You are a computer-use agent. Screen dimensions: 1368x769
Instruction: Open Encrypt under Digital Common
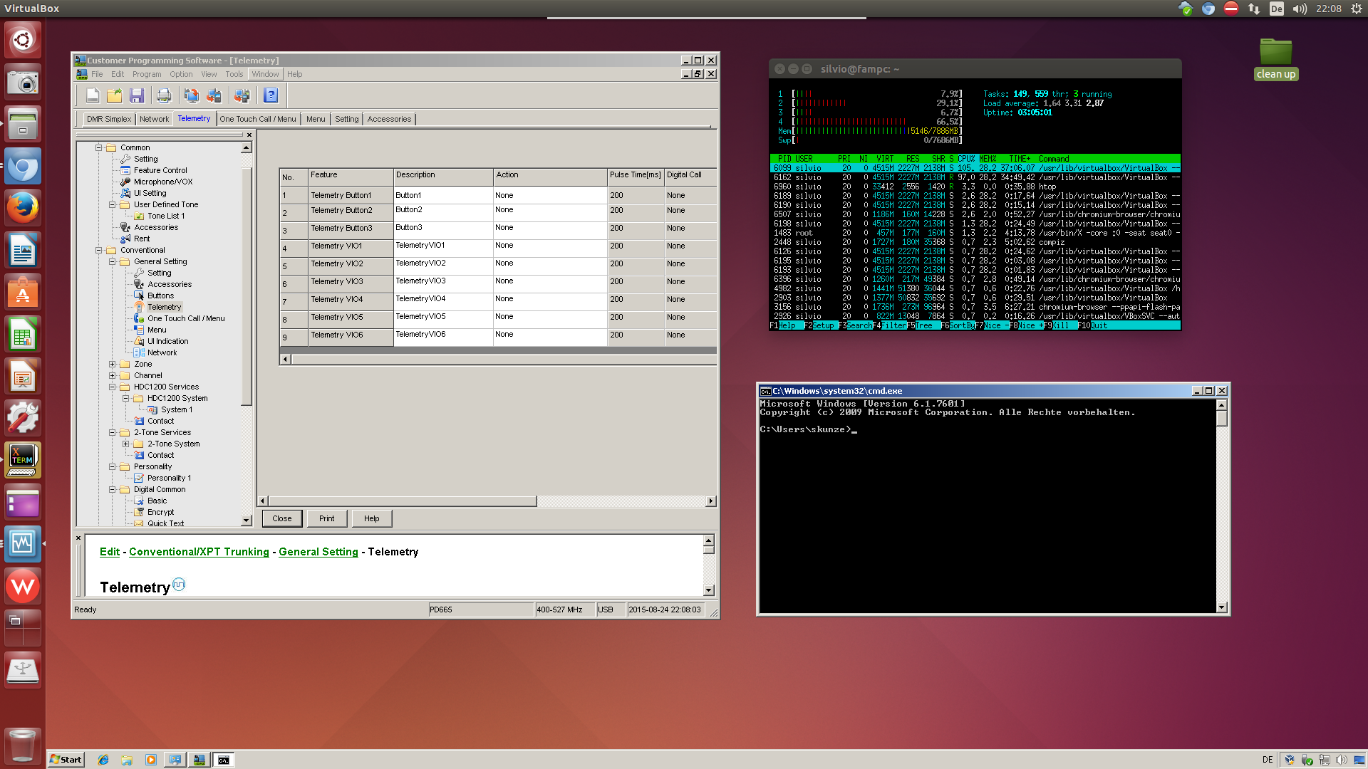[x=160, y=512]
